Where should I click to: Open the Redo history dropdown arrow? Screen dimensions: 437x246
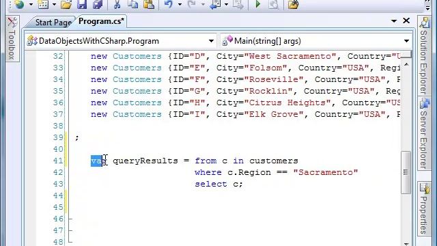tap(203, 5)
